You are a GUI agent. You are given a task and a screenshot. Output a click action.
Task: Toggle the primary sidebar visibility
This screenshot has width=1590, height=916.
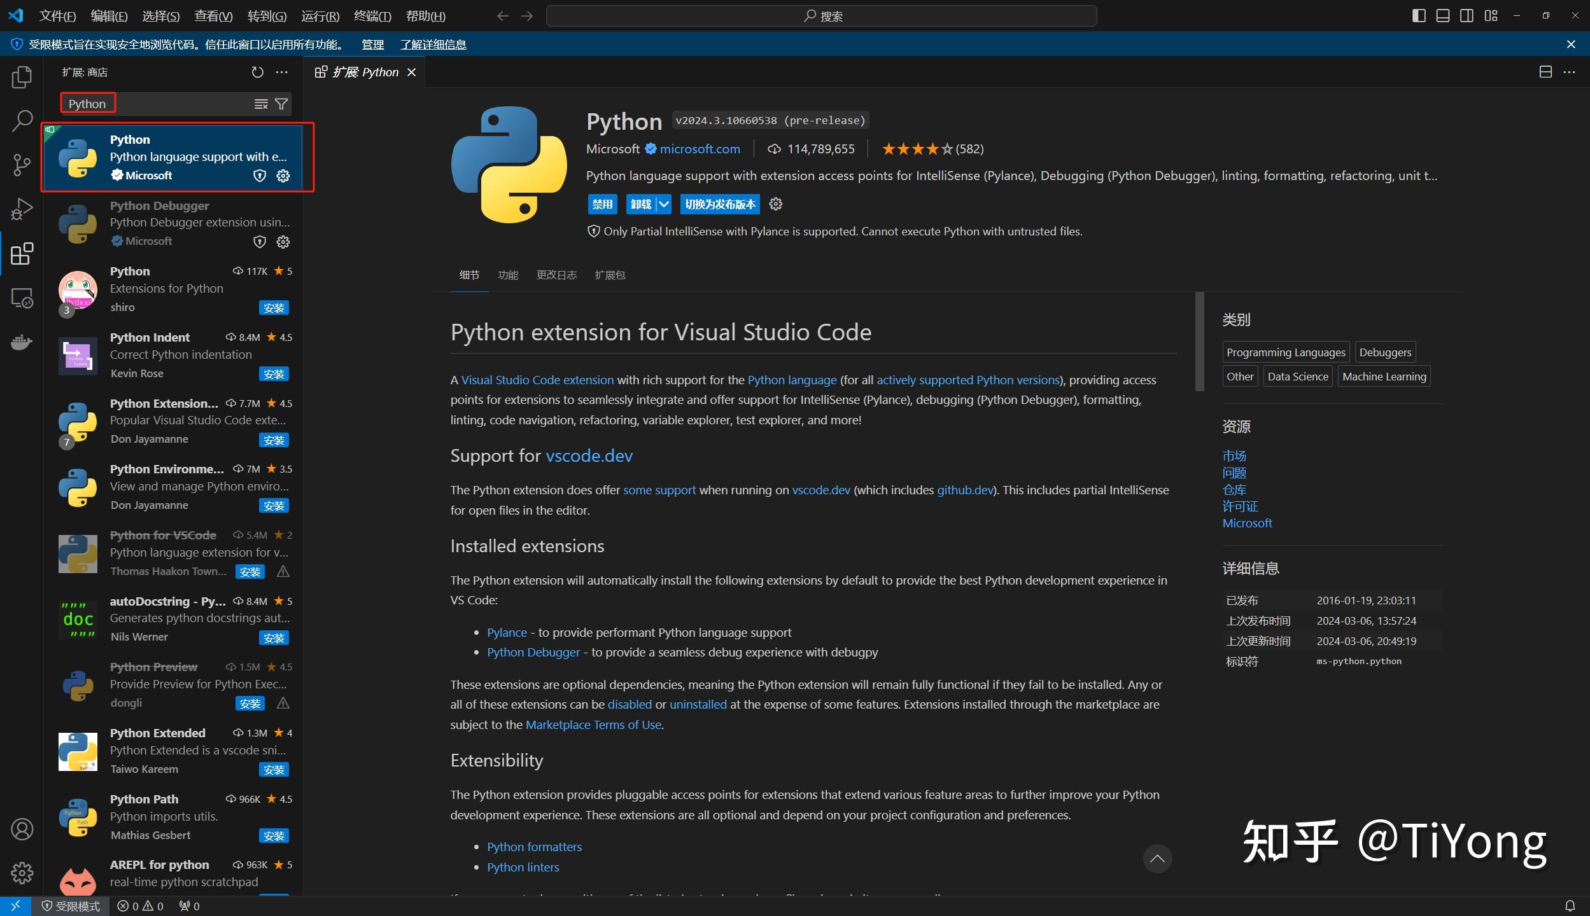[1418, 15]
